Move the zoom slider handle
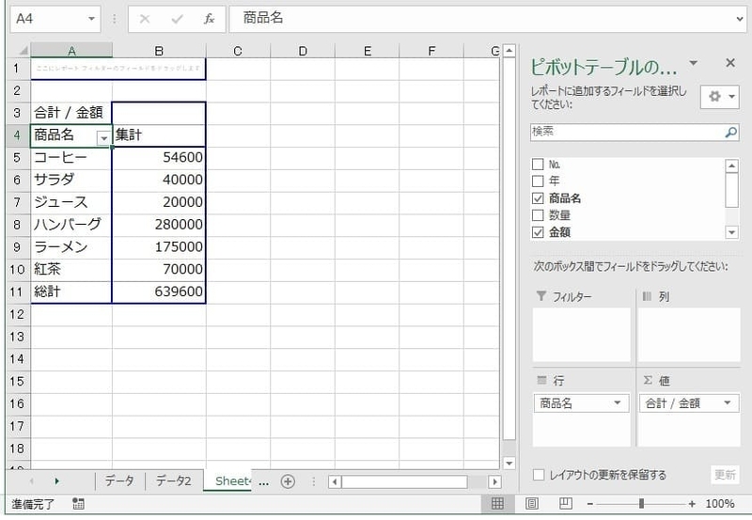The height and width of the screenshot is (520, 752). pos(641,503)
